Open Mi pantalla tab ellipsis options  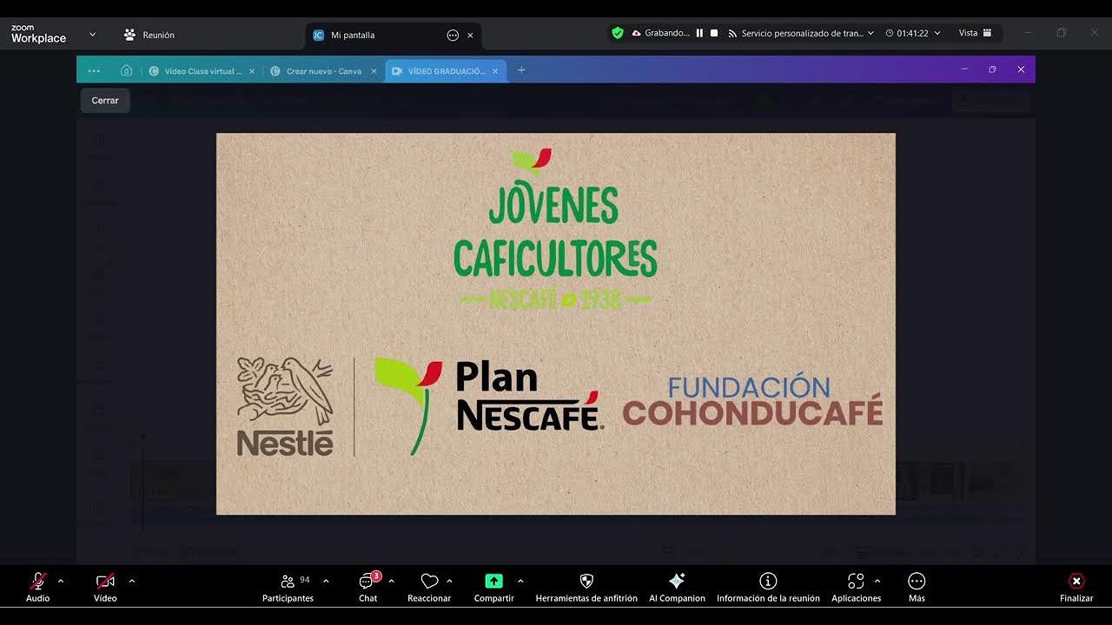point(453,35)
